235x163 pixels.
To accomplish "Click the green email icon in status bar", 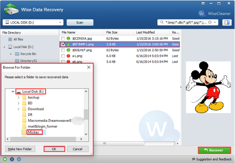I will tap(5, 159).
